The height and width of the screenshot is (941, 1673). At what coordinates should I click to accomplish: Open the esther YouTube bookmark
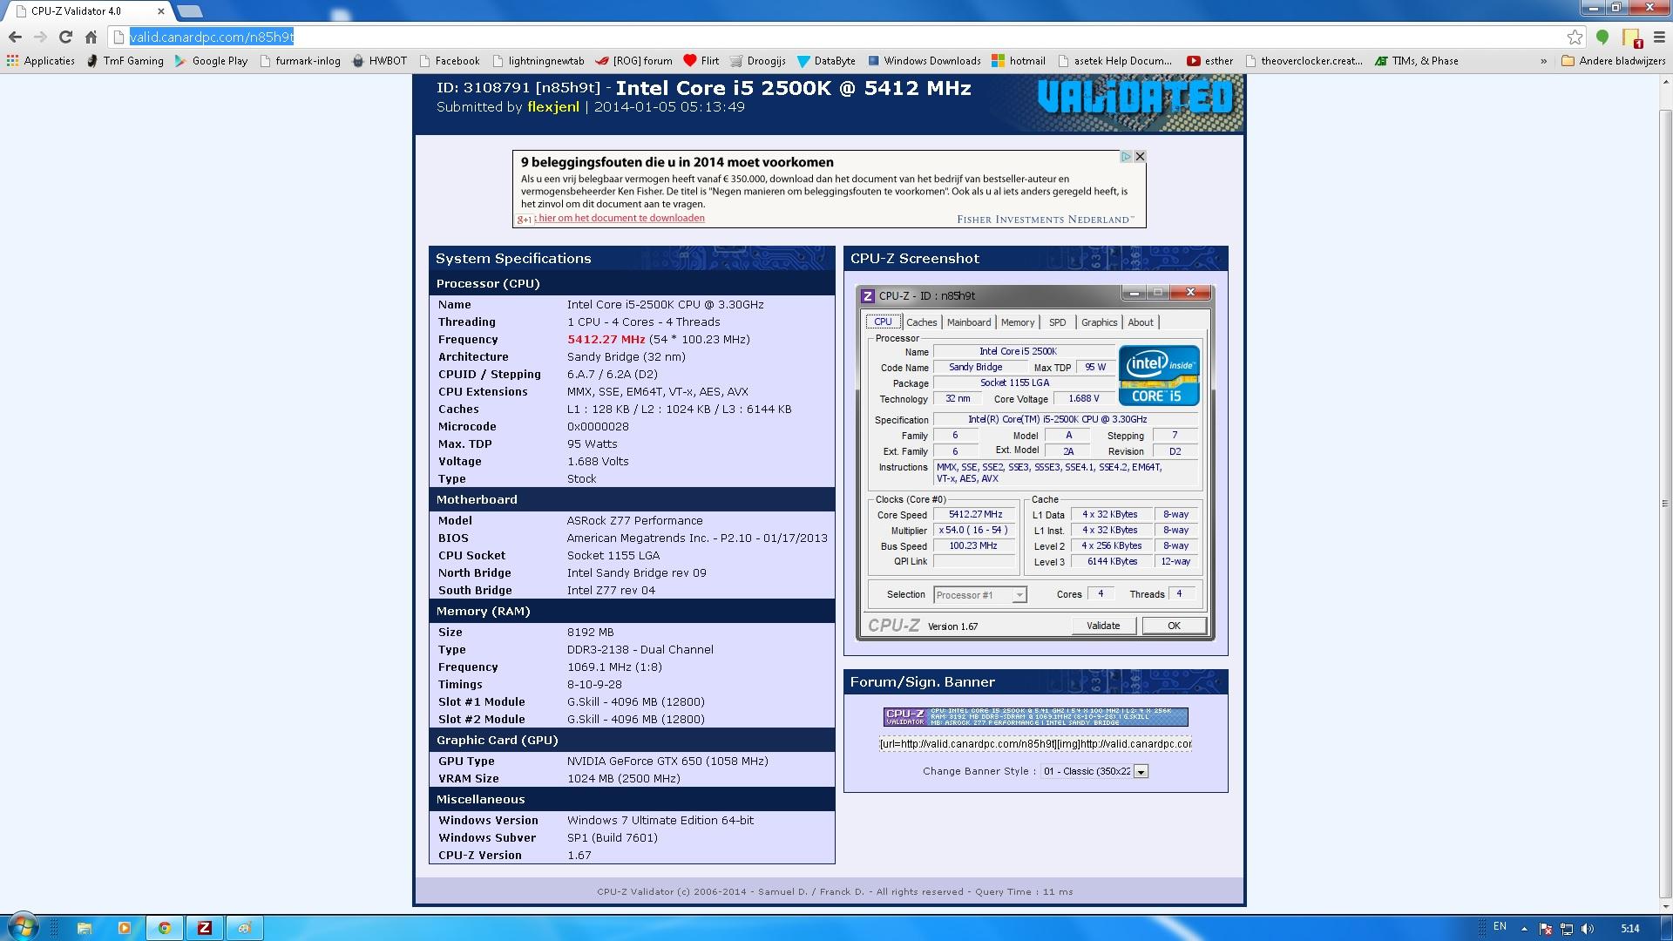click(x=1210, y=61)
